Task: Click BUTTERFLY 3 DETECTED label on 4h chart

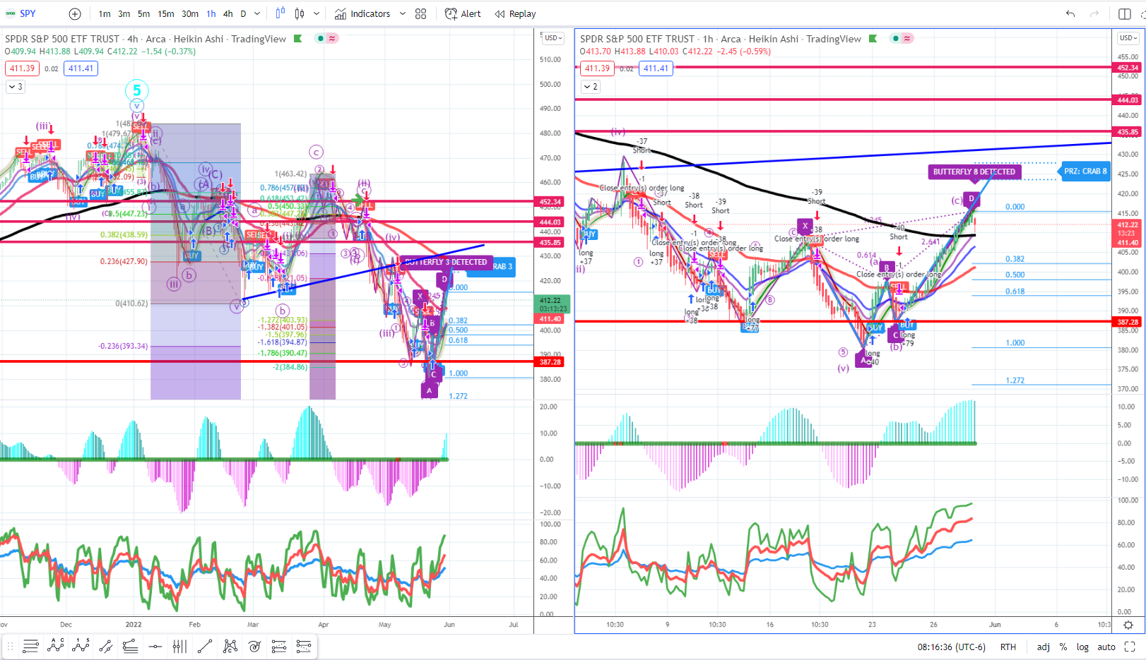Action: (445, 262)
